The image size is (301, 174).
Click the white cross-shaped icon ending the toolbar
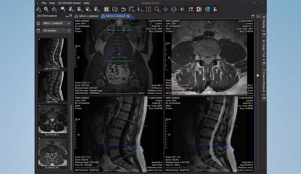(215, 9)
